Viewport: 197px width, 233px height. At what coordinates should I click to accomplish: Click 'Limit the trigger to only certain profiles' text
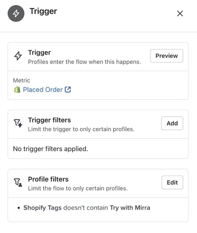(81, 129)
